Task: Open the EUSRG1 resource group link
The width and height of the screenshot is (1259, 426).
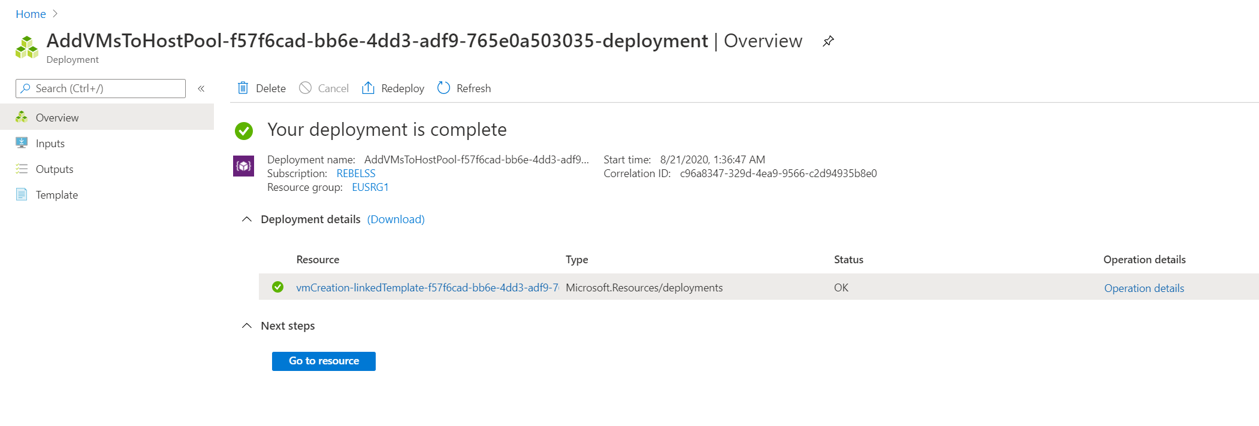Action: 370,187
